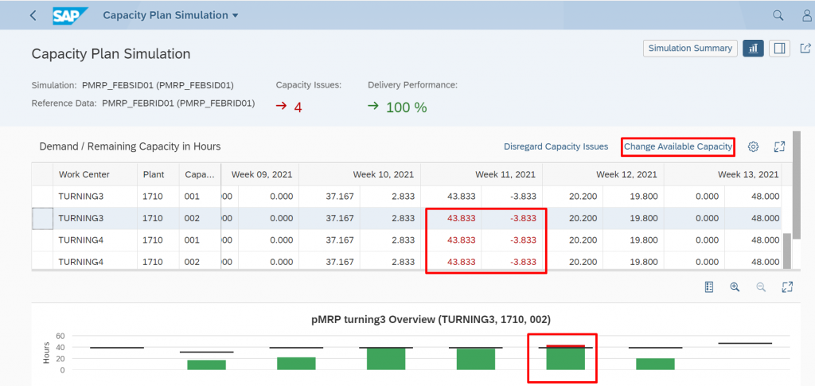
Task: Click 2.833 in TURNING4 002 row
Action: point(404,262)
